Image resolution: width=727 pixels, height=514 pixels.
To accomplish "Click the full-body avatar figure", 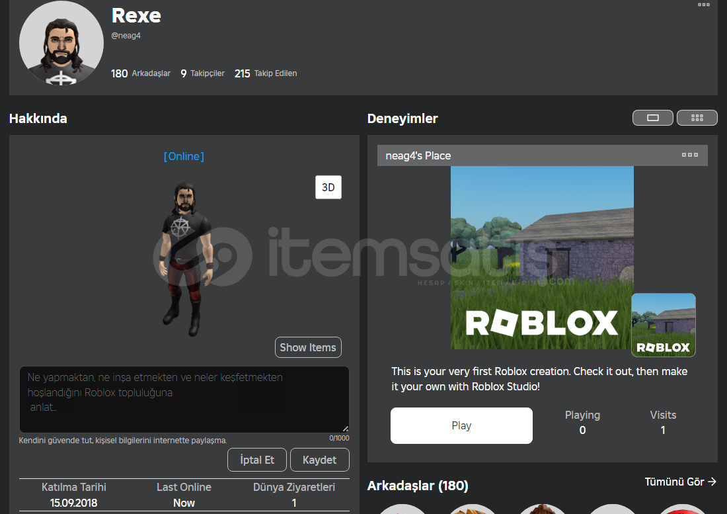I will click(x=186, y=259).
